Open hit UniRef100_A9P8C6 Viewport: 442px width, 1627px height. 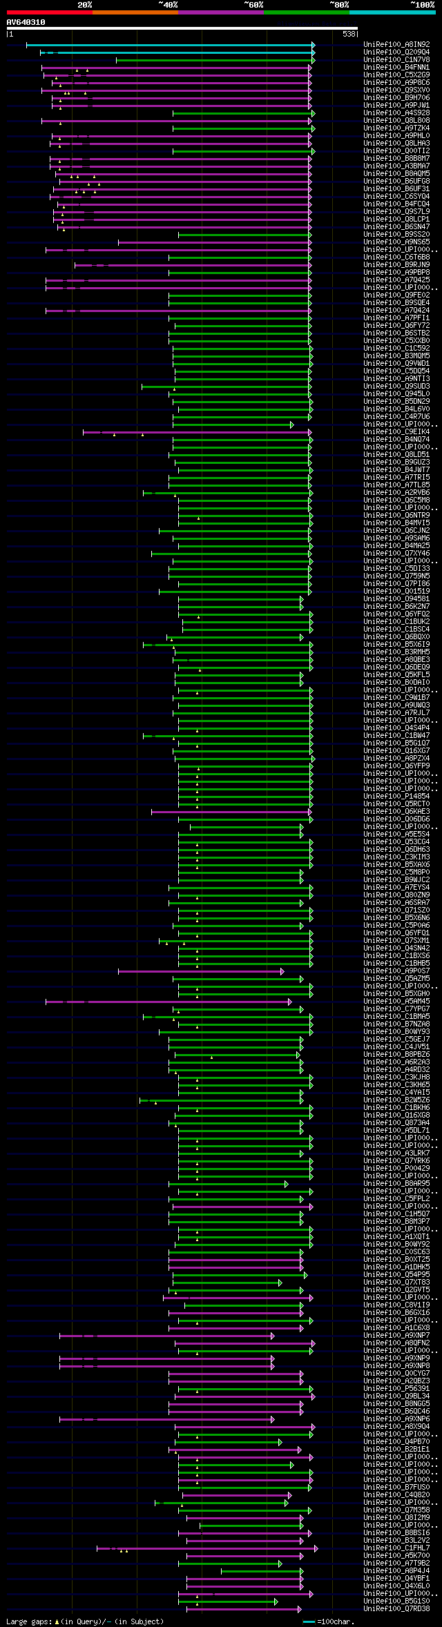click(396, 83)
